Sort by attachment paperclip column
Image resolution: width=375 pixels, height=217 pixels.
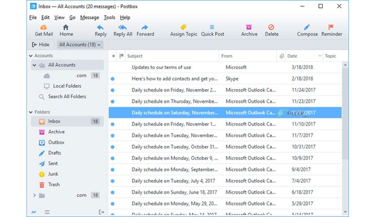(x=282, y=56)
